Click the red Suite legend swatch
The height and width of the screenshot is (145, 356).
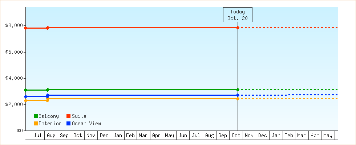coord(68,116)
